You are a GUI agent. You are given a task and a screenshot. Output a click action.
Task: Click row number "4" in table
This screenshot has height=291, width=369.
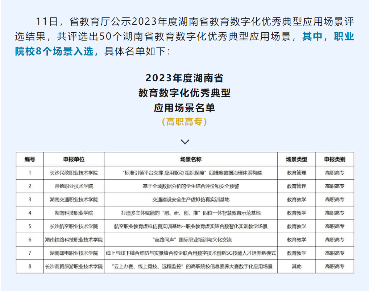[30, 213]
